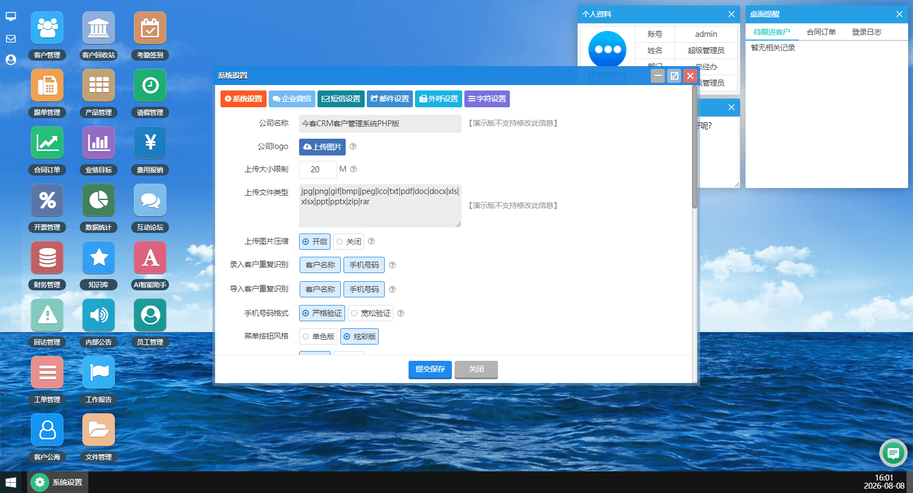Image resolution: width=913 pixels, height=493 pixels.
Task: Launch 跟单管理 from the desktop
Action: [x=47, y=86]
